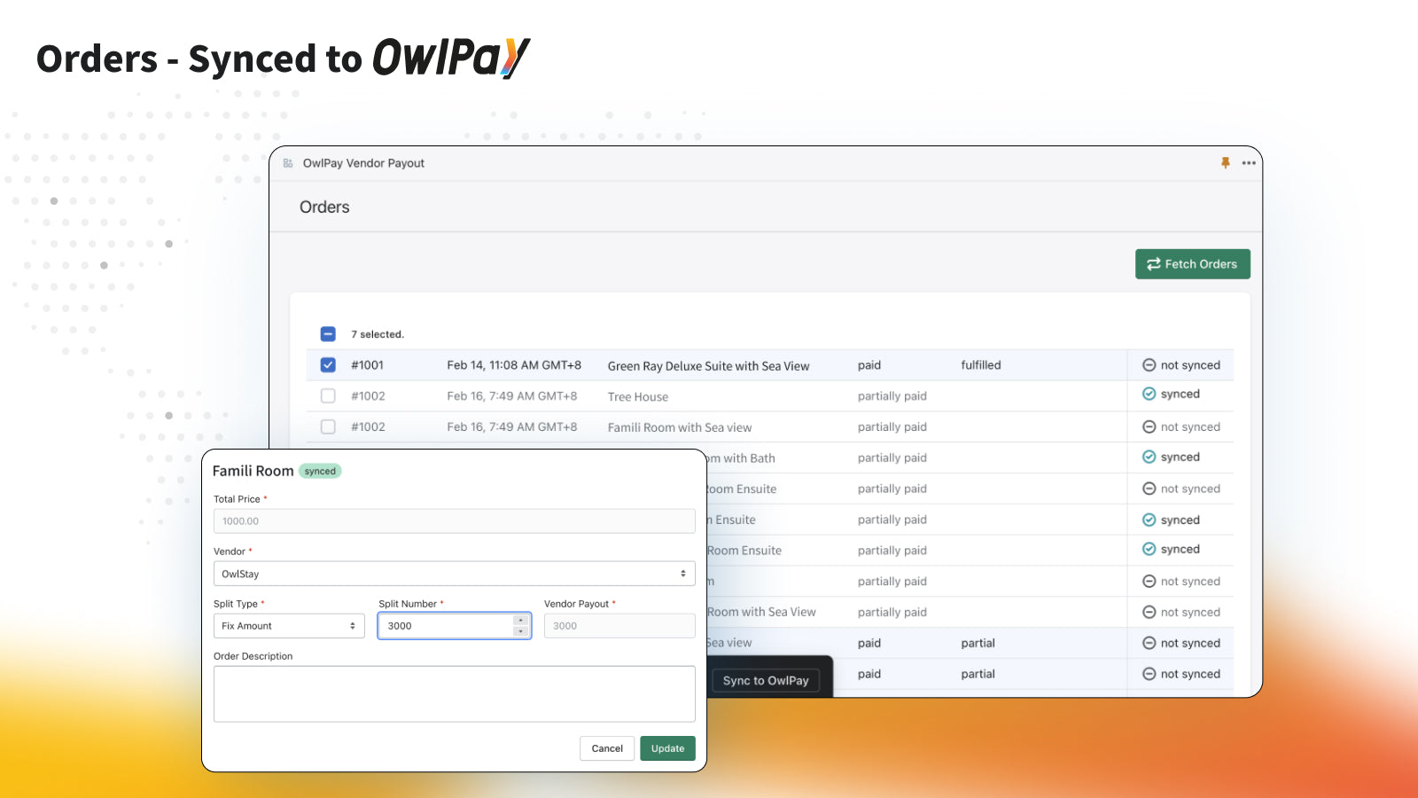Click the synced checkmark icon for Tree House
Image resolution: width=1418 pixels, height=798 pixels.
tap(1149, 394)
